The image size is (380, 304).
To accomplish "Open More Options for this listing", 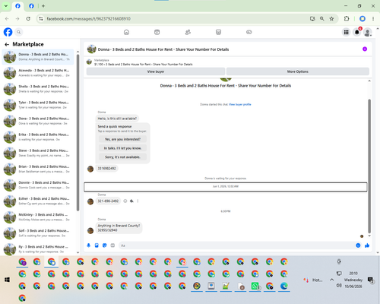I will pos(298,71).
